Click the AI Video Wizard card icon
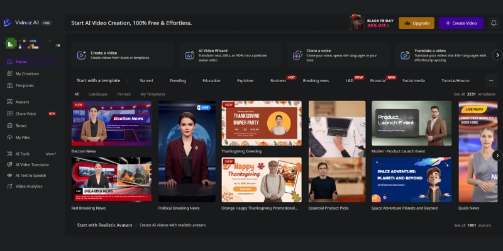 [190, 55]
